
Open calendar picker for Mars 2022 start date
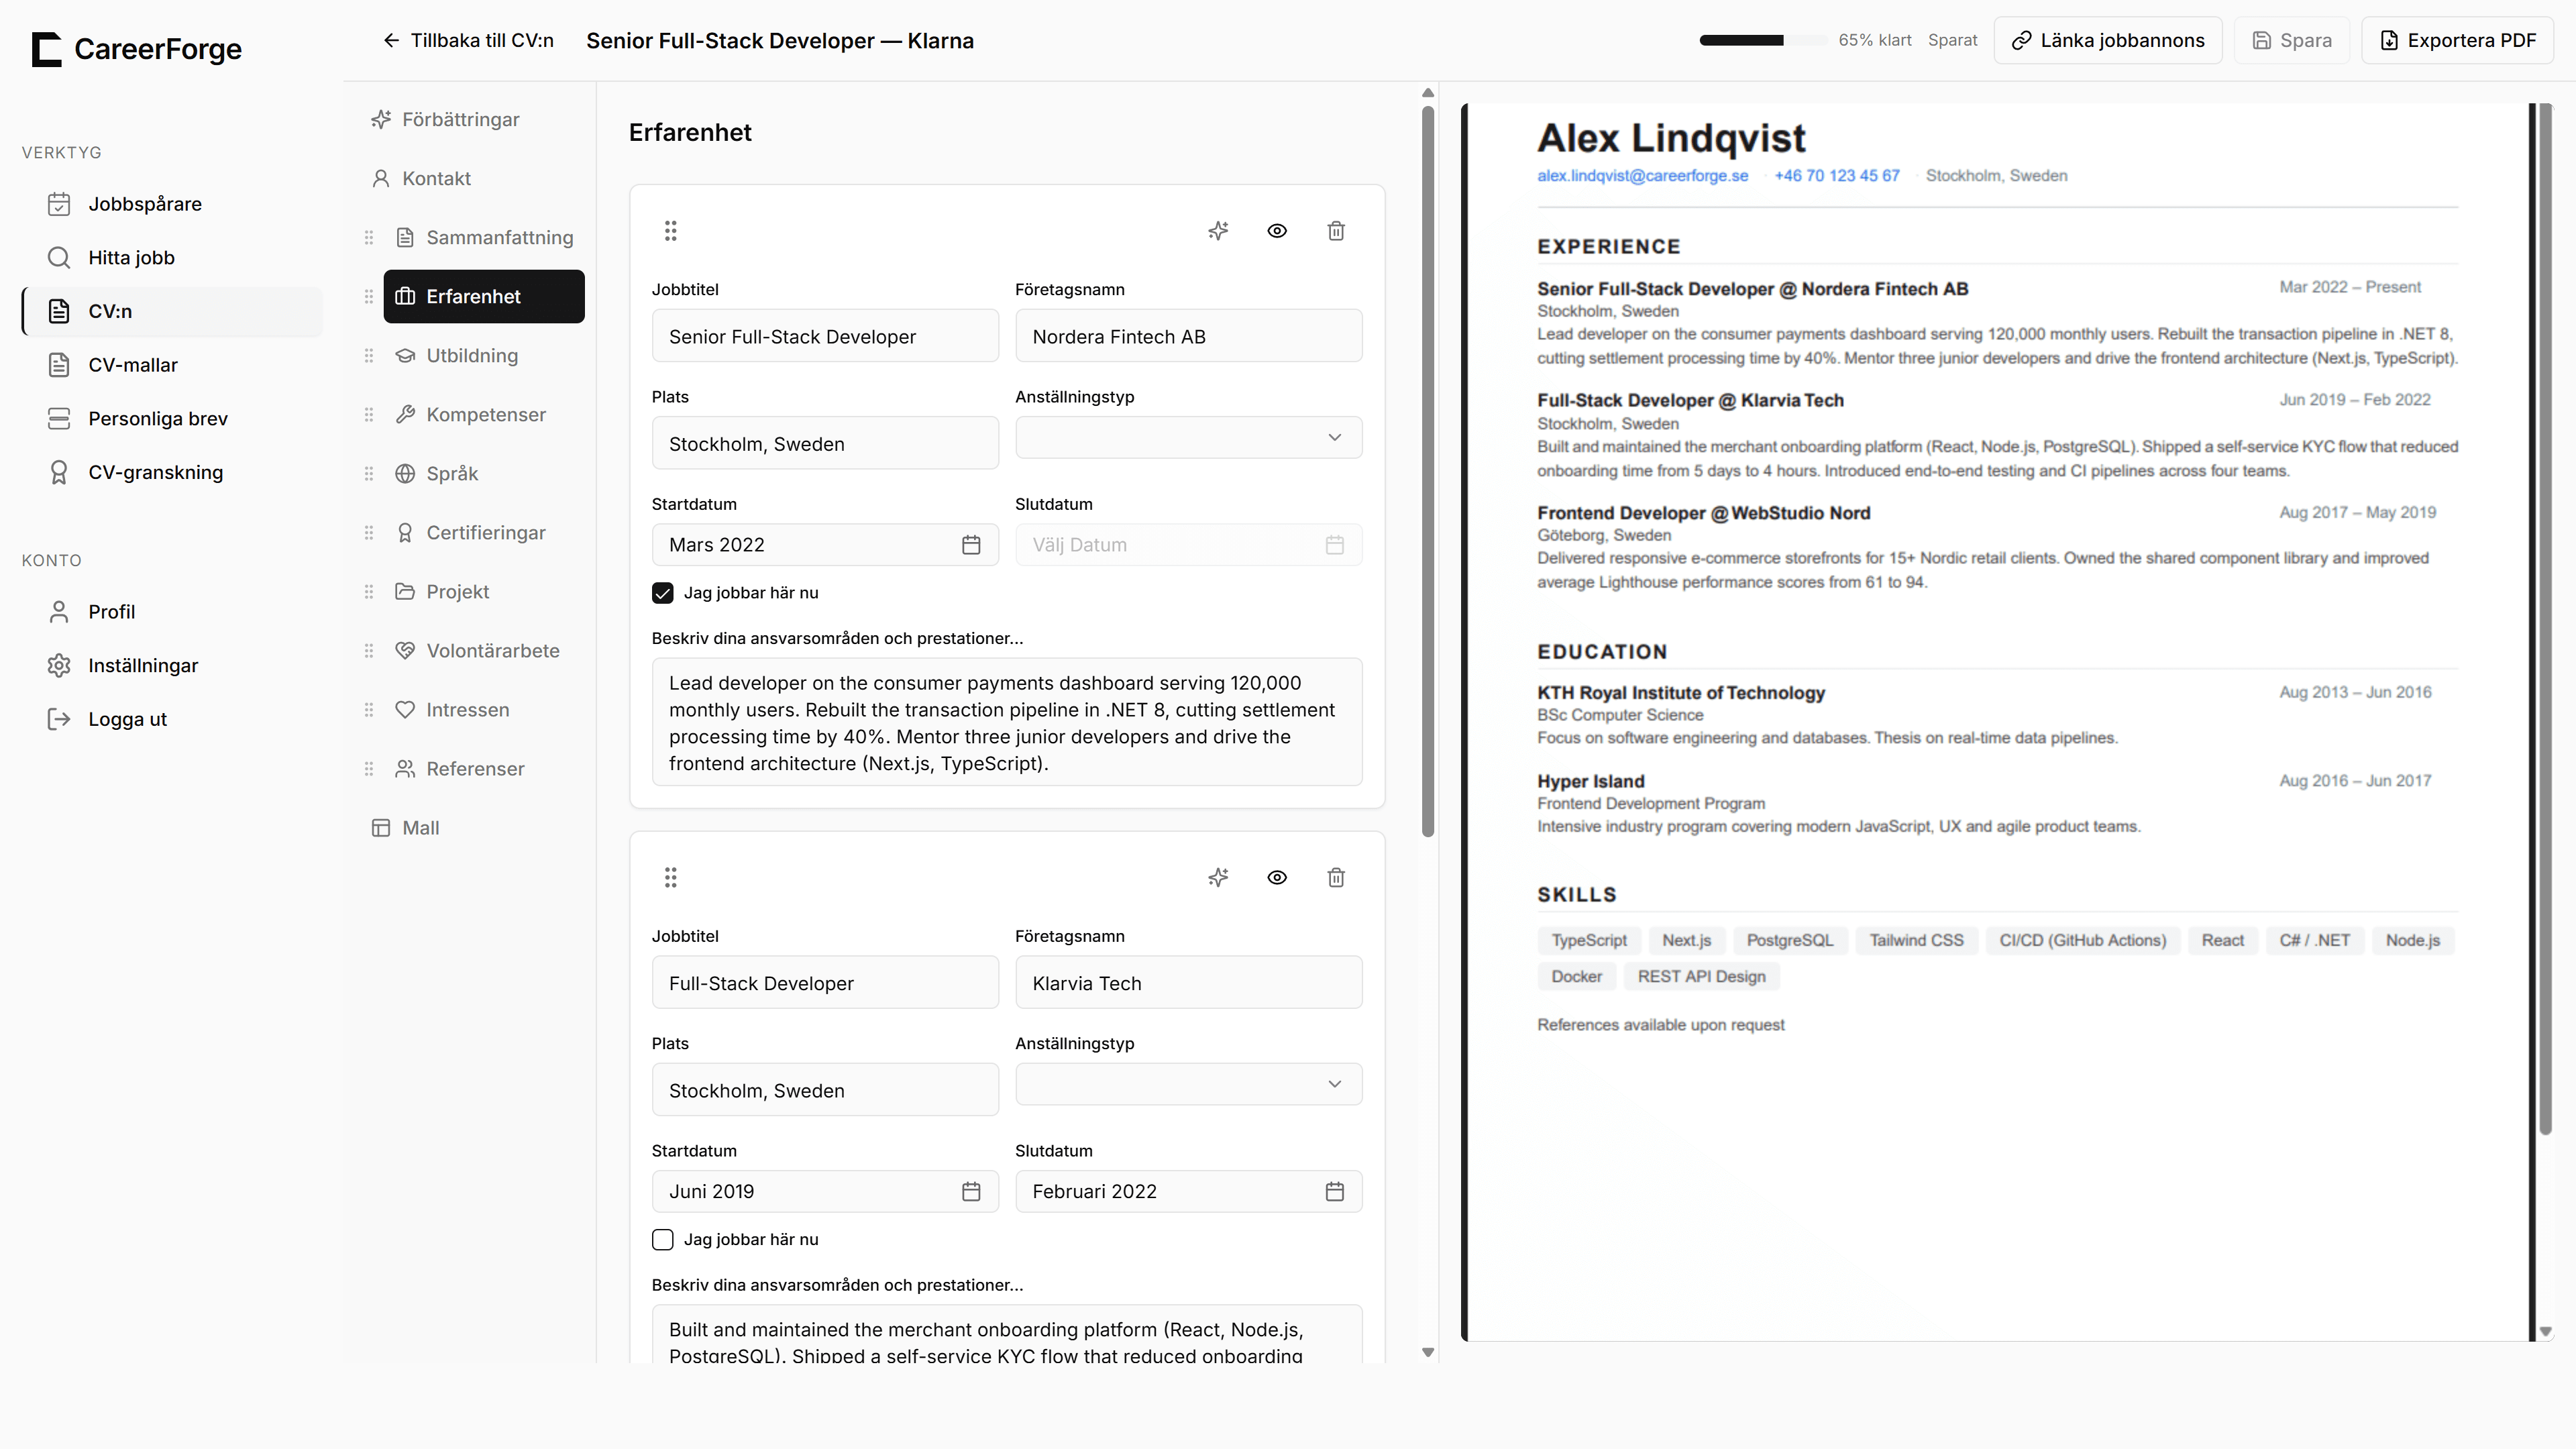coord(971,545)
